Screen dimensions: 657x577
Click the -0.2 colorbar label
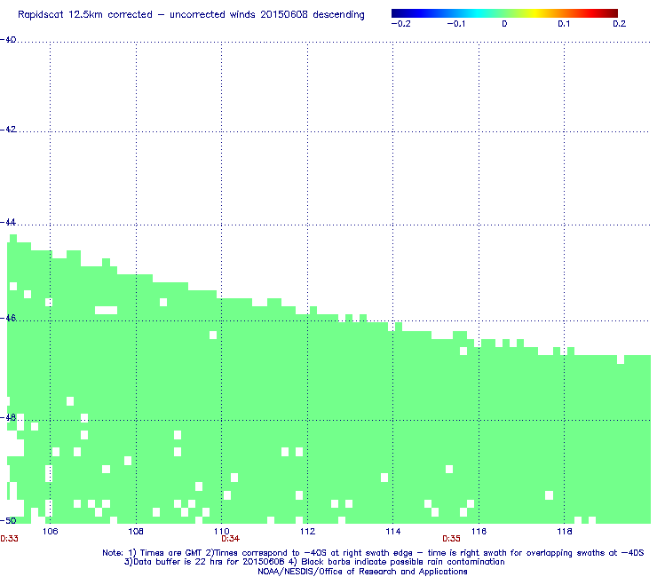(x=400, y=24)
